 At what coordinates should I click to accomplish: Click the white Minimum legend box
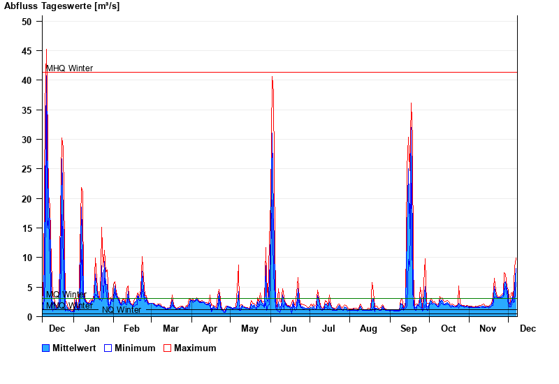[x=108, y=348]
